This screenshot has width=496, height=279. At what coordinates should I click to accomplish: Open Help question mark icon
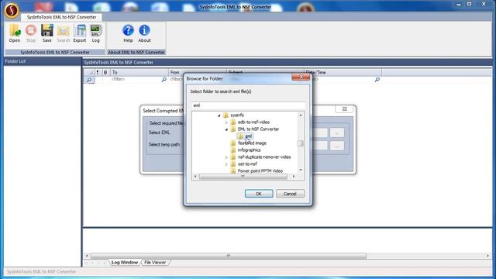point(128,33)
